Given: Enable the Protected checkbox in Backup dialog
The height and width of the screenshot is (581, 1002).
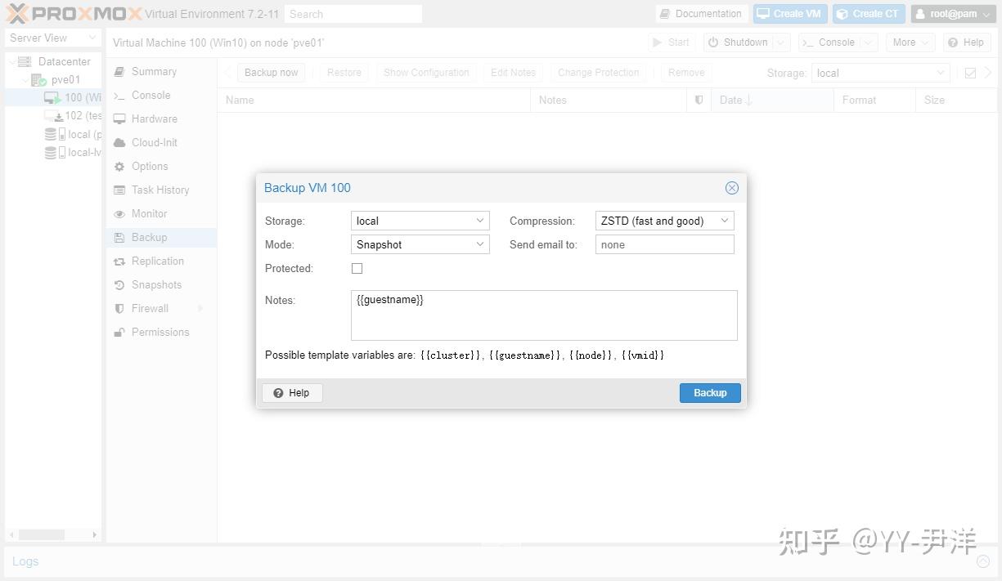Looking at the screenshot, I should (357, 268).
